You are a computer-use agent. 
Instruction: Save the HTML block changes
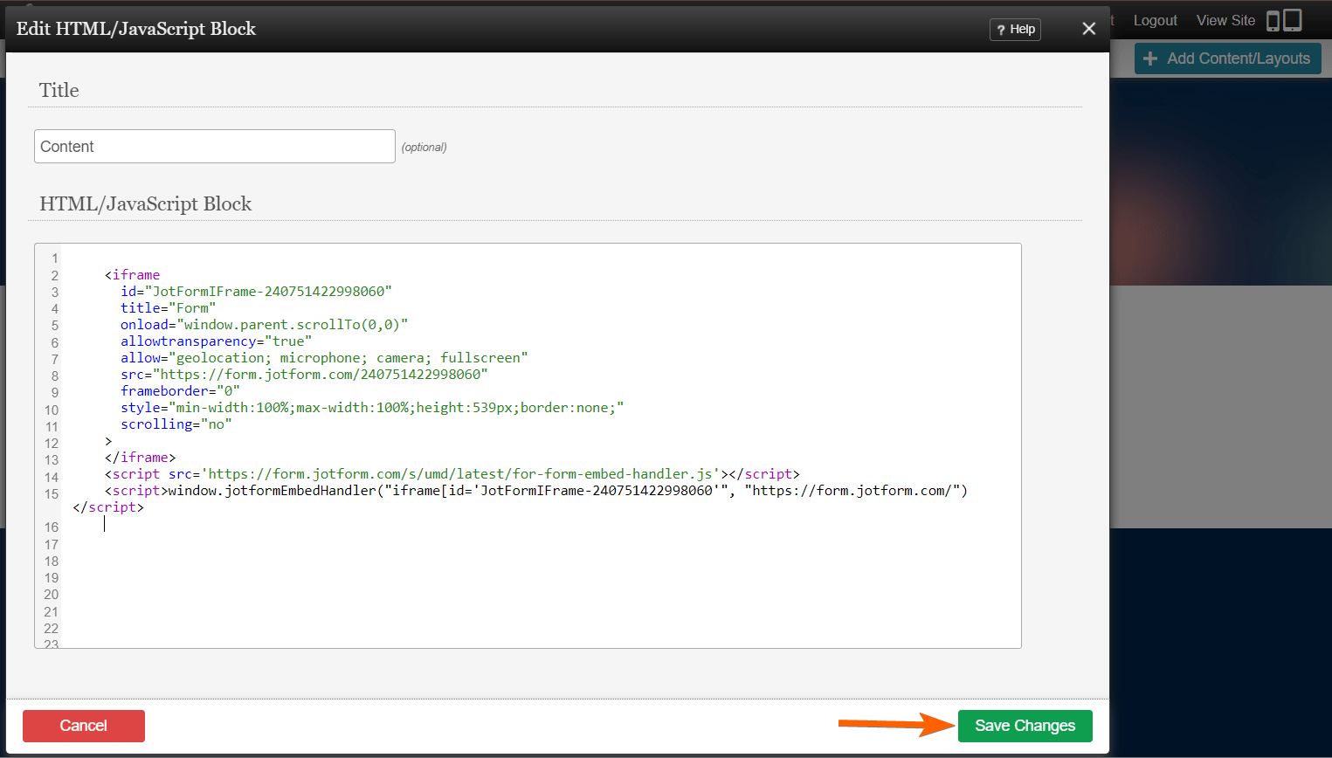(1025, 726)
